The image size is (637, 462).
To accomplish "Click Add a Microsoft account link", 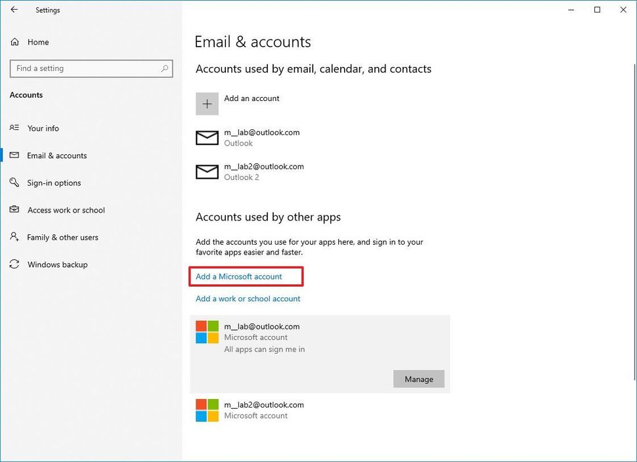I will pos(239,277).
